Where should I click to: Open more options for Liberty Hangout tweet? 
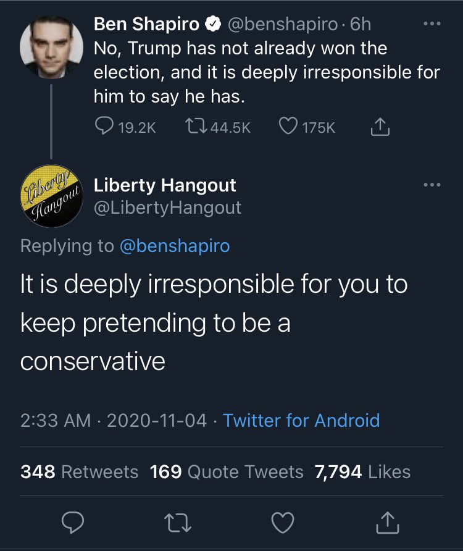click(x=432, y=185)
